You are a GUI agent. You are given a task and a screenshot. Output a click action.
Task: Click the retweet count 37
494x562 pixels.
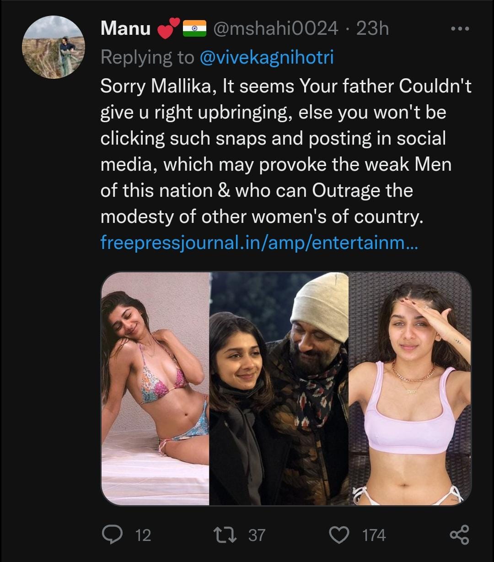coord(257,535)
